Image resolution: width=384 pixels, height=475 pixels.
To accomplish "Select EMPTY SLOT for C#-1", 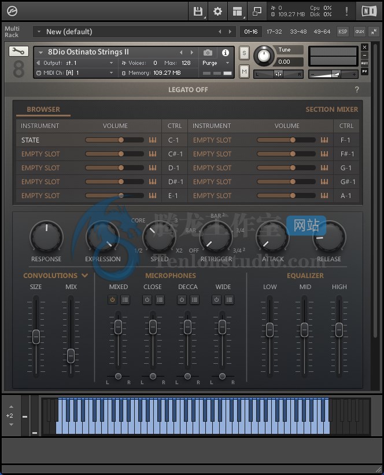I will coord(40,154).
